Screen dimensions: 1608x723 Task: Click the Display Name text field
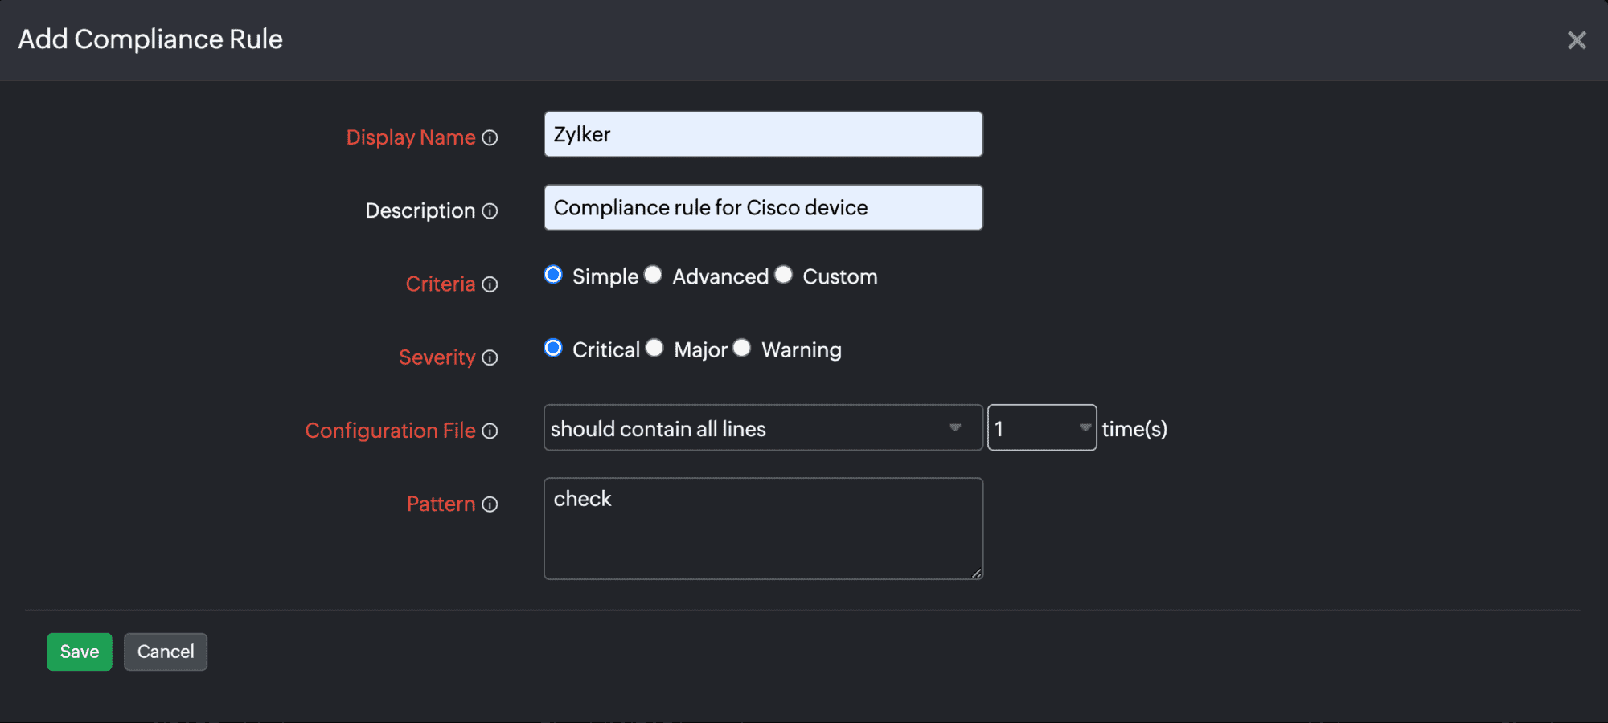(762, 134)
